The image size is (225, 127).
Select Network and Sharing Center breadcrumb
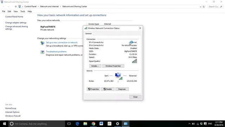click(x=75, y=6)
